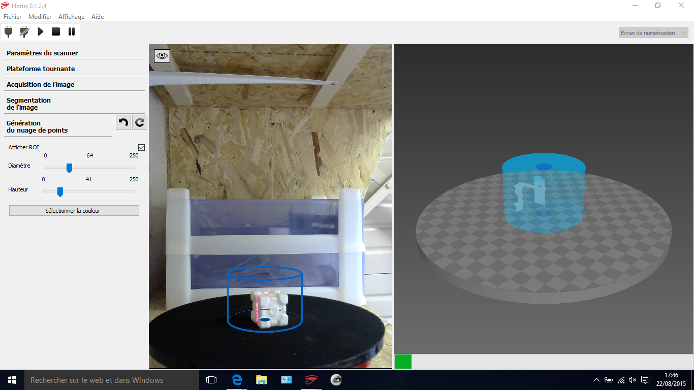Open the Écran de numérisation dropdown
The height and width of the screenshot is (390, 694).
point(654,33)
